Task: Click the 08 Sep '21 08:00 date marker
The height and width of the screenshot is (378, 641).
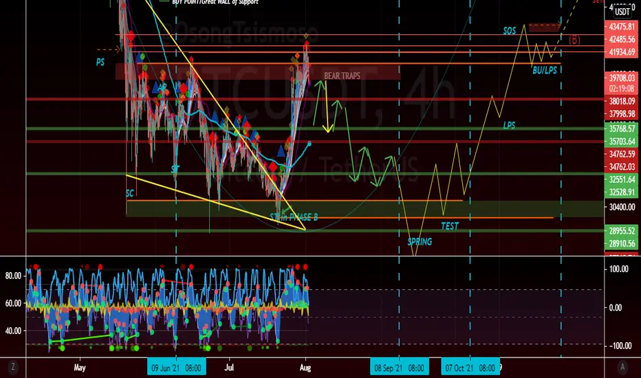Action: pos(399,368)
